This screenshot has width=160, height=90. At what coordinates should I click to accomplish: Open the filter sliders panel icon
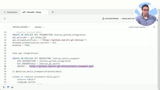pyautogui.click(x=5, y=18)
